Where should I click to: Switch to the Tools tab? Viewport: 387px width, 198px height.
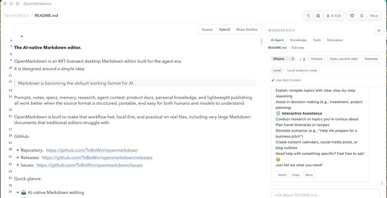[317, 40]
